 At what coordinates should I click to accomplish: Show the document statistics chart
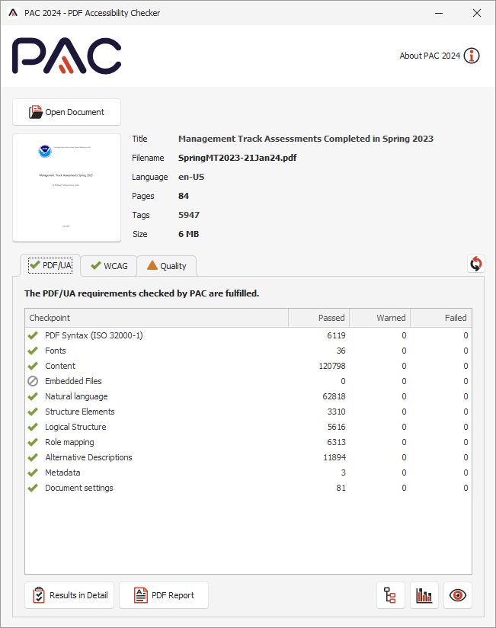(x=424, y=595)
